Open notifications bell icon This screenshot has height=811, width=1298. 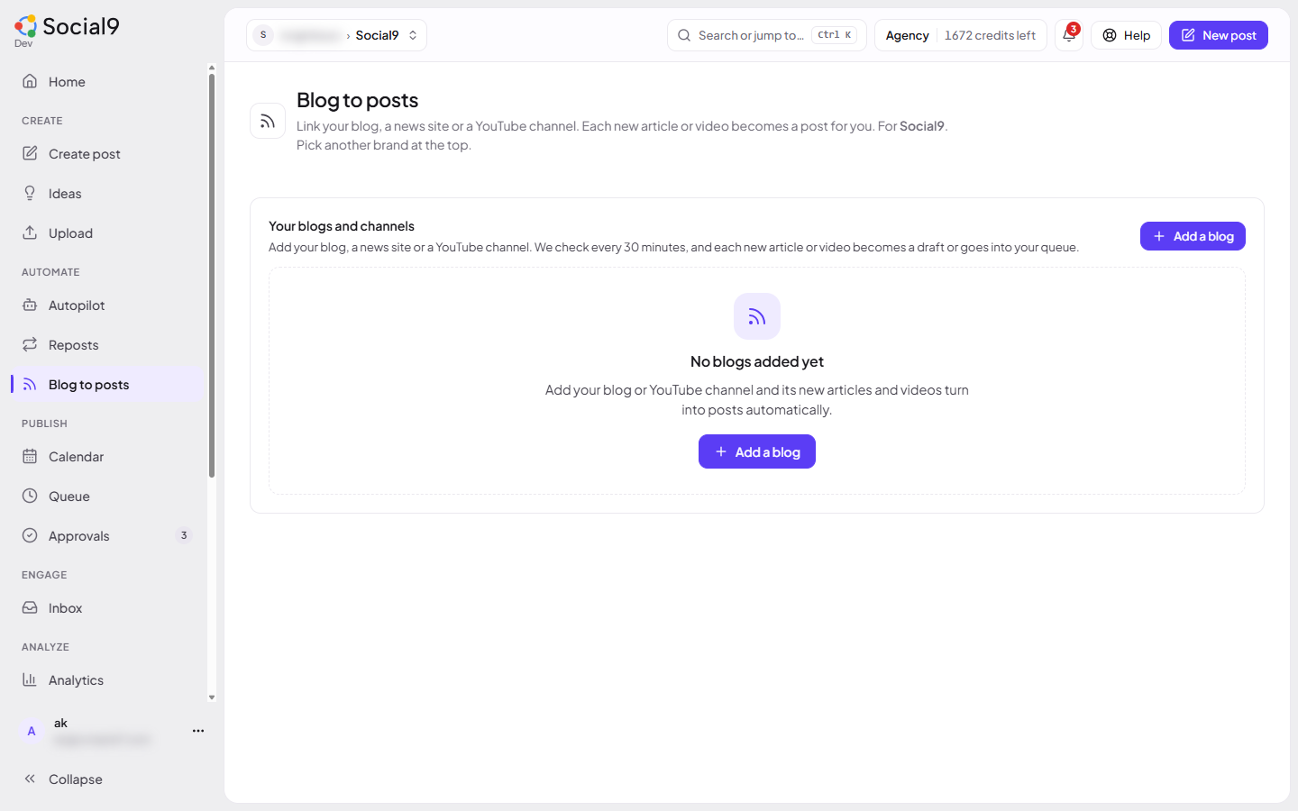click(x=1069, y=35)
